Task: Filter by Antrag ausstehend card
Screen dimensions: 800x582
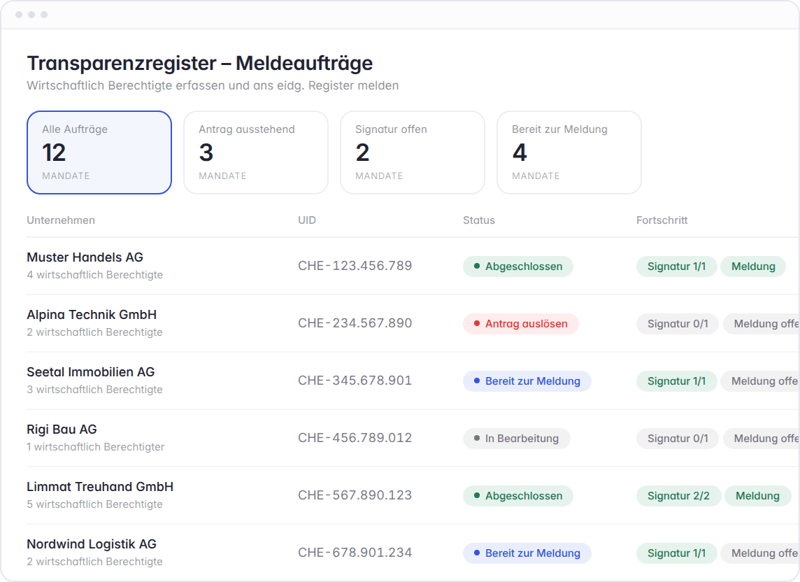Action: [256, 152]
